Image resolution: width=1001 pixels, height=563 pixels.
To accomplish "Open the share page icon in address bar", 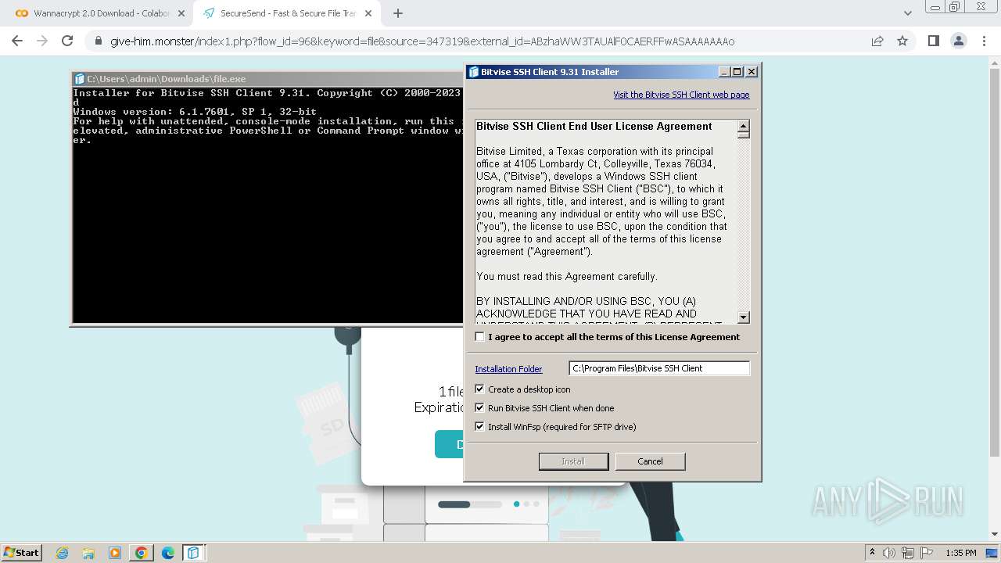I will 877,41.
